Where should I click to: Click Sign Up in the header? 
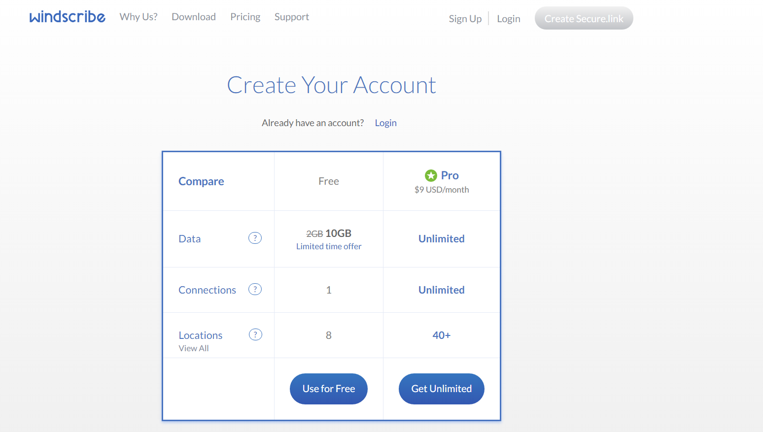465,19
